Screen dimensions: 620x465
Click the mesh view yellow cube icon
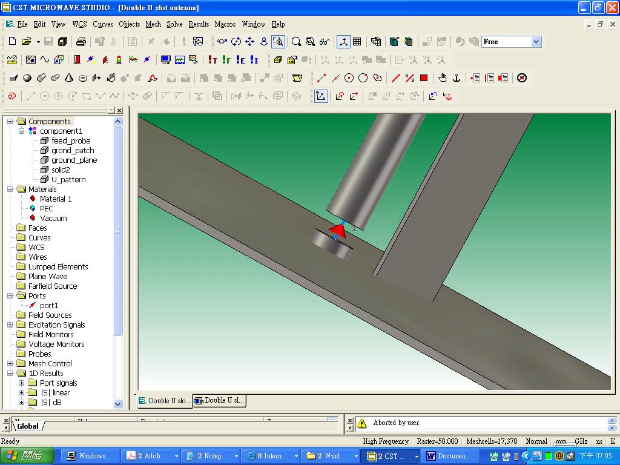pyautogui.click(x=278, y=60)
